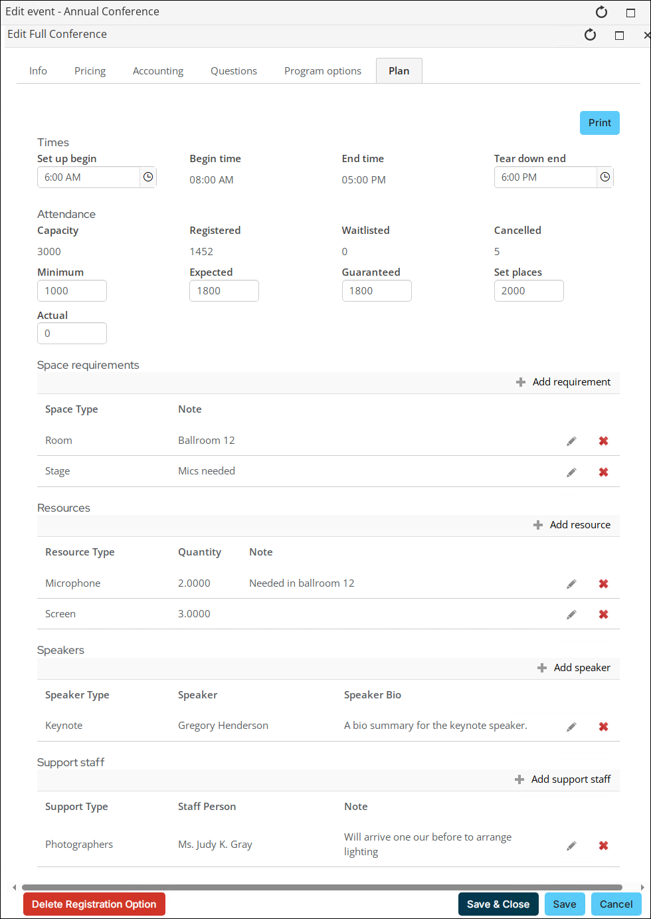Delete the Room space requirement
Screen dimensions: 651x919
pyautogui.click(x=603, y=441)
